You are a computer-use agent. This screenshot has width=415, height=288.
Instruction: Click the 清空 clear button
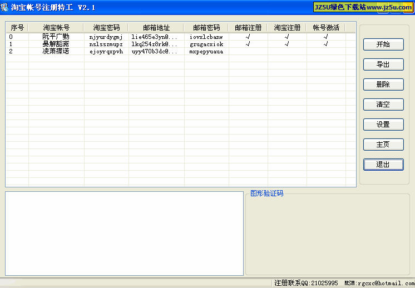(x=383, y=105)
